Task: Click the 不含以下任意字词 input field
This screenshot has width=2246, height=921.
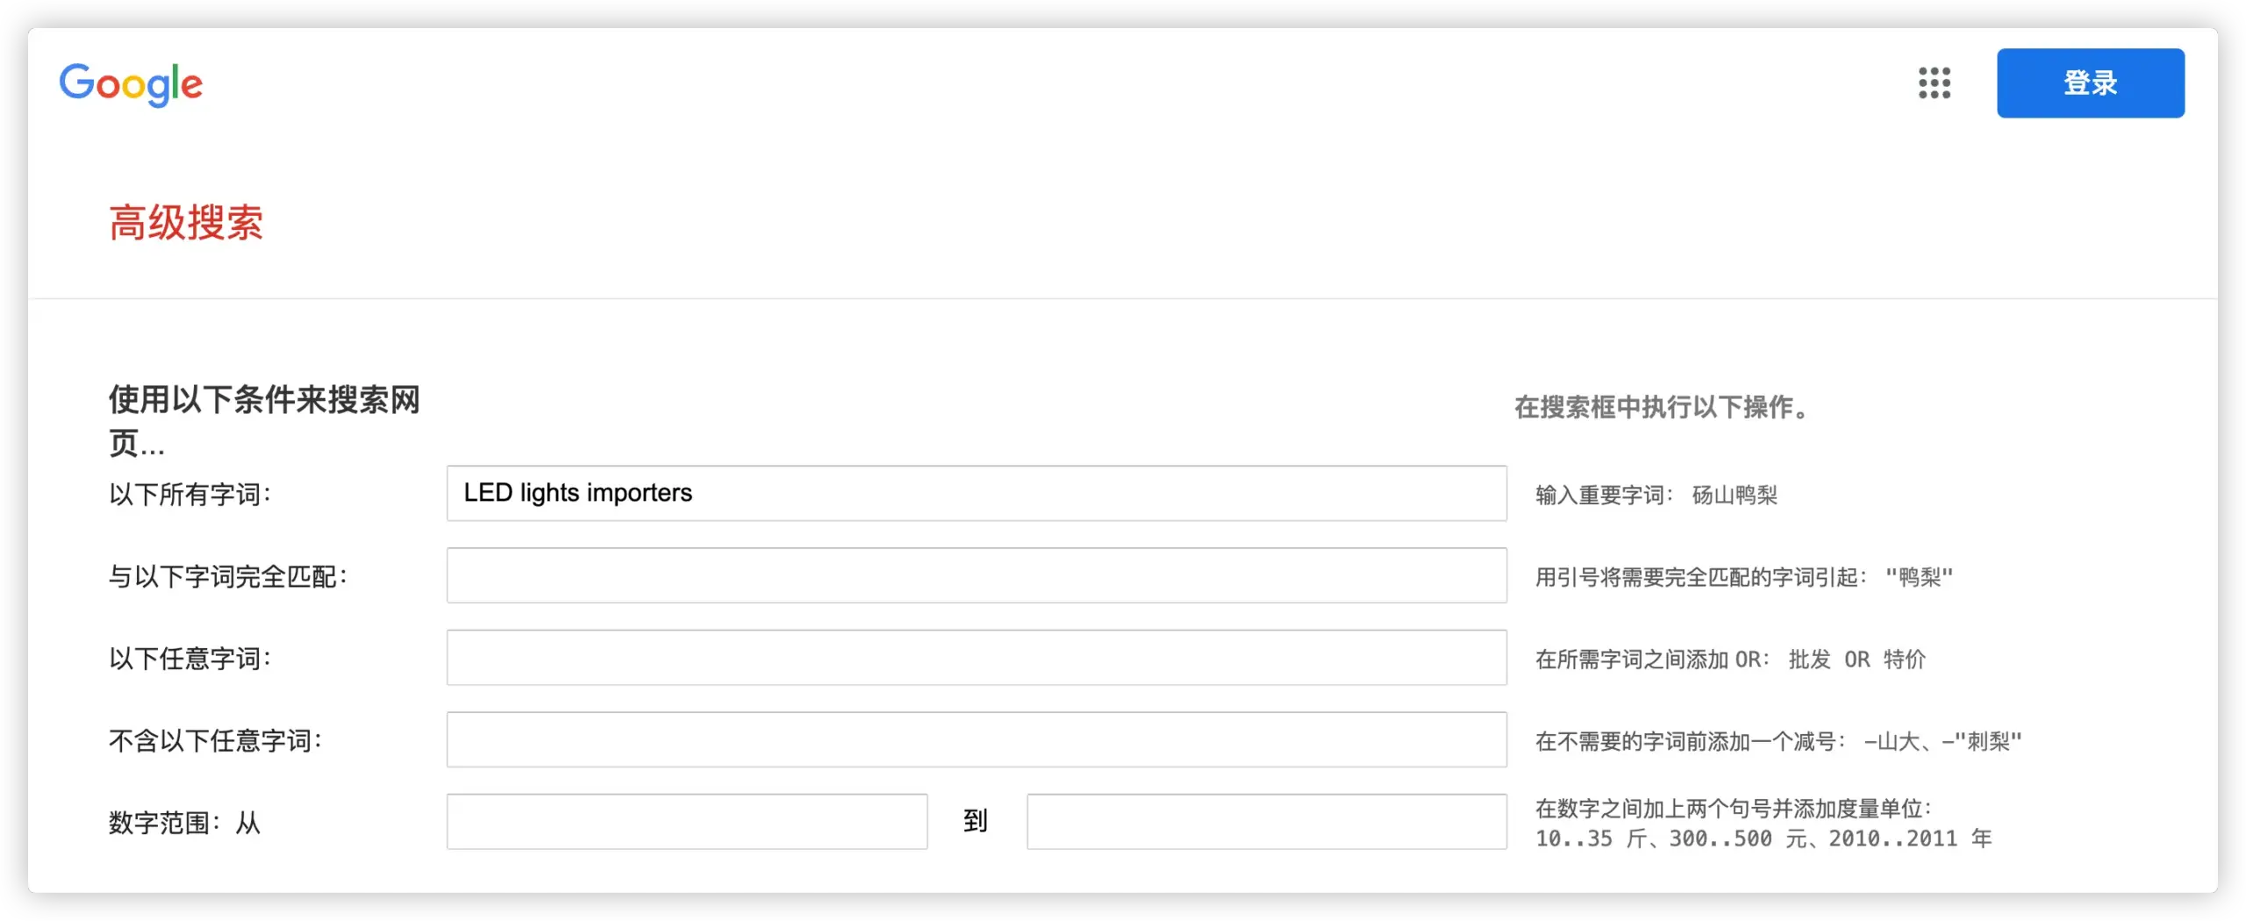Action: pyautogui.click(x=976, y=739)
